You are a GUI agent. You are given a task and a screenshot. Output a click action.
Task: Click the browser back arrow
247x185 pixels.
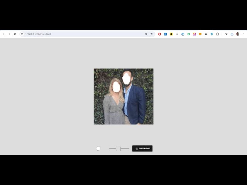click(3, 34)
